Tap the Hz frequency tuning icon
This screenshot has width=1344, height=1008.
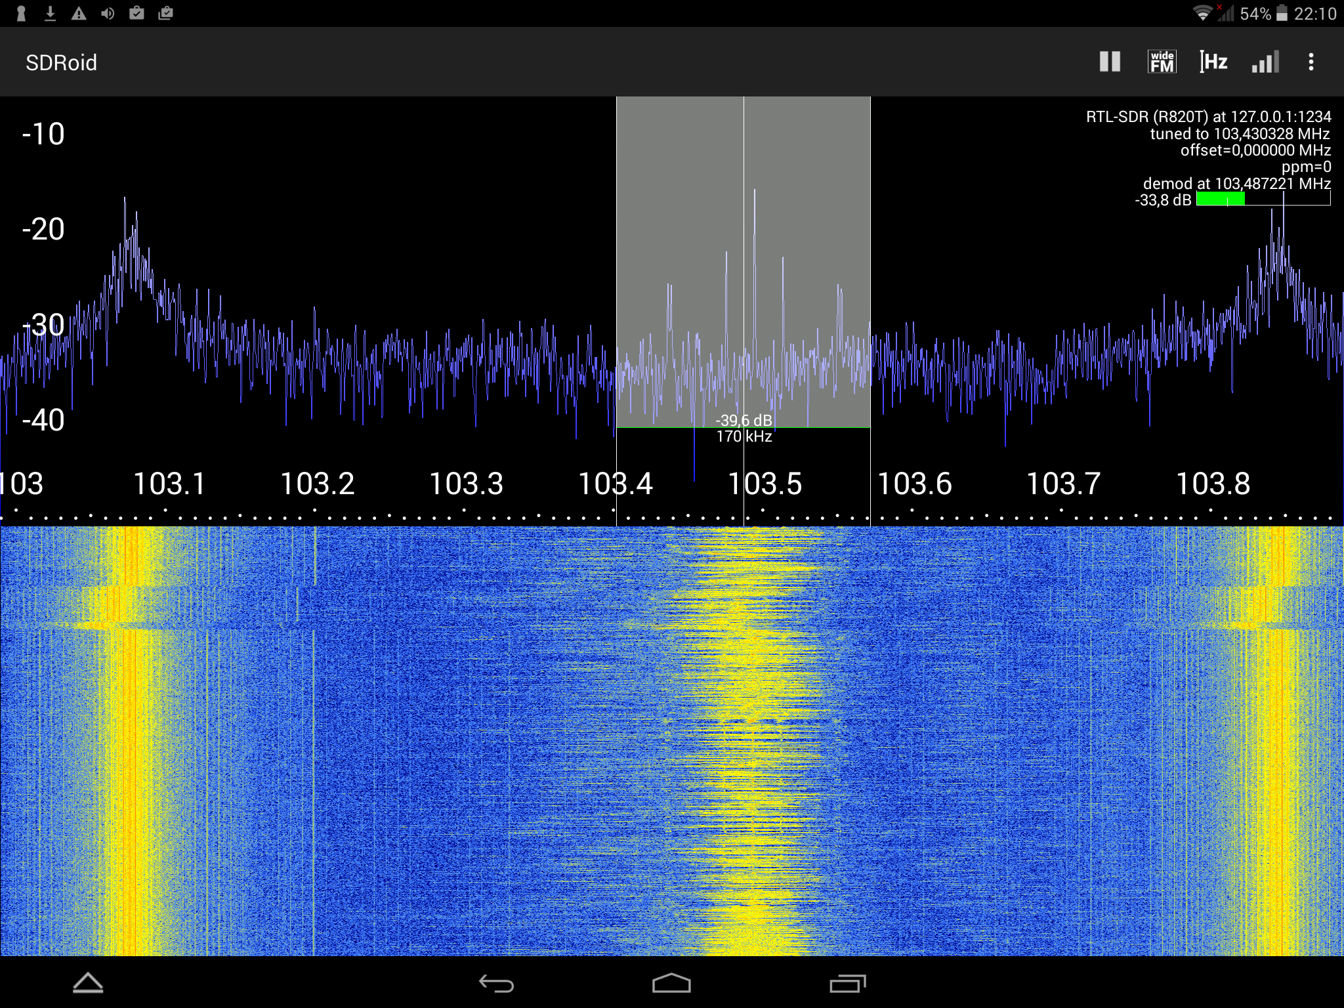pyautogui.click(x=1213, y=62)
